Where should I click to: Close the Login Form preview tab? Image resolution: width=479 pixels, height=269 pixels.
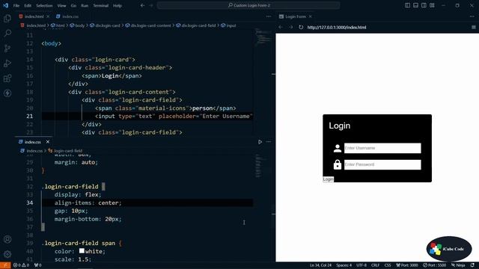point(311,16)
